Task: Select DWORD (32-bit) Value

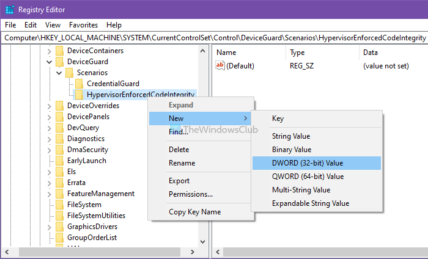Action: tap(317, 162)
